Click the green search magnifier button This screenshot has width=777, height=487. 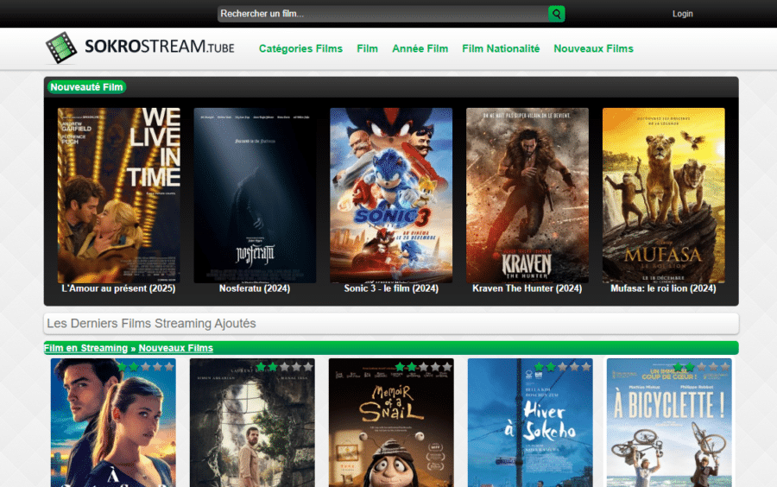click(x=557, y=14)
